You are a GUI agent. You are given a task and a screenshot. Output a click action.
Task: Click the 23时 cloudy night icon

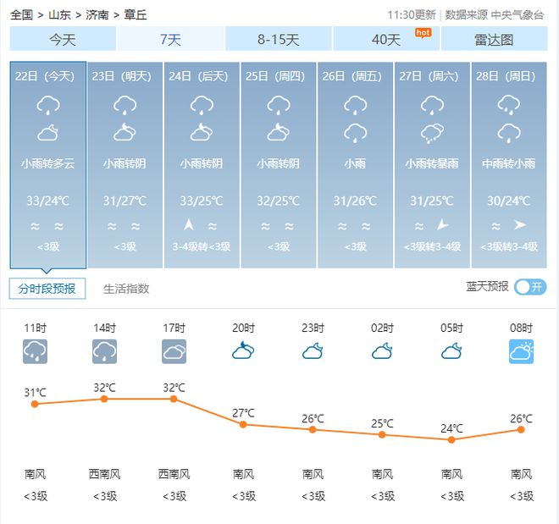click(313, 350)
